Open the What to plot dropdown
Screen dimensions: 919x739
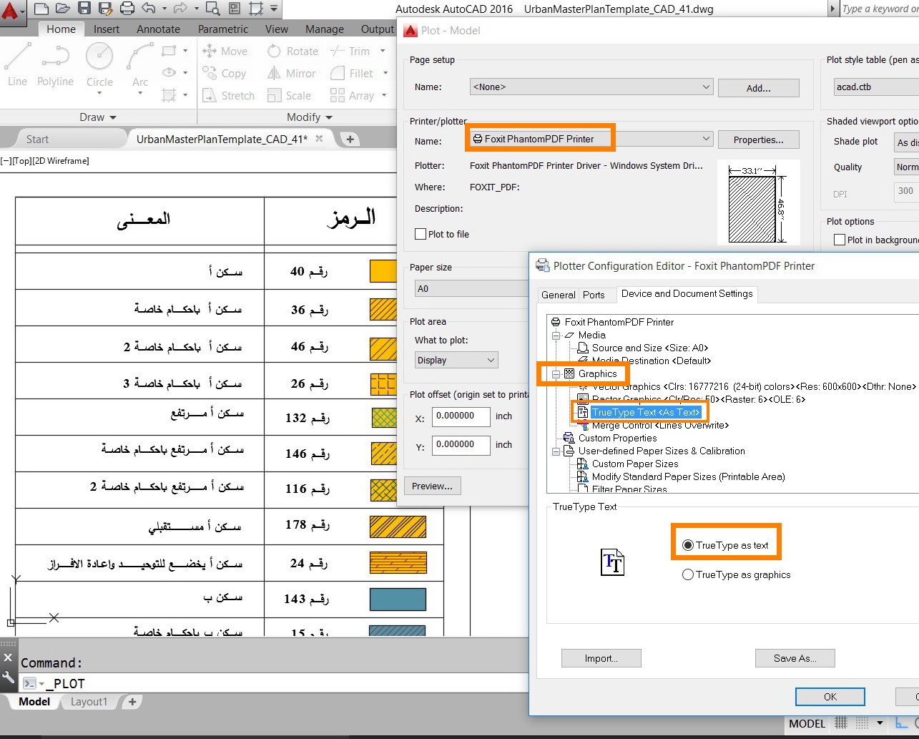(x=456, y=360)
